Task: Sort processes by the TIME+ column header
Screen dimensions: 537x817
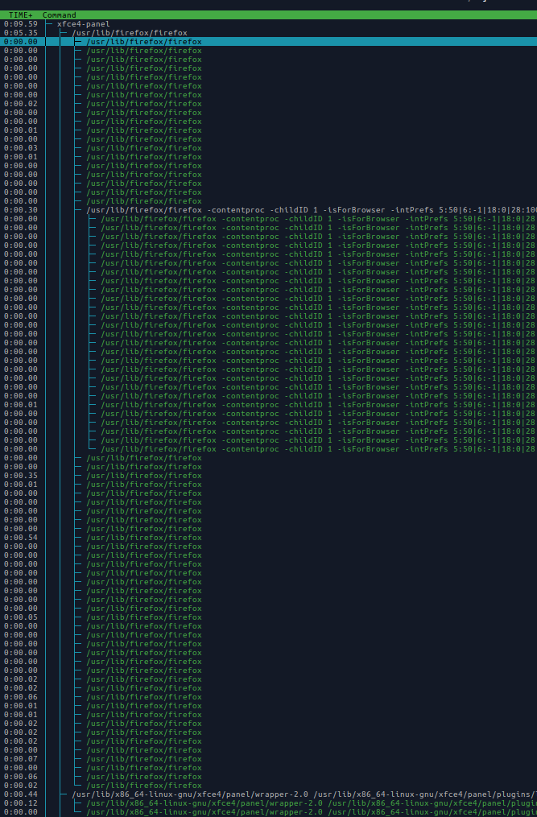Action: [x=20, y=15]
